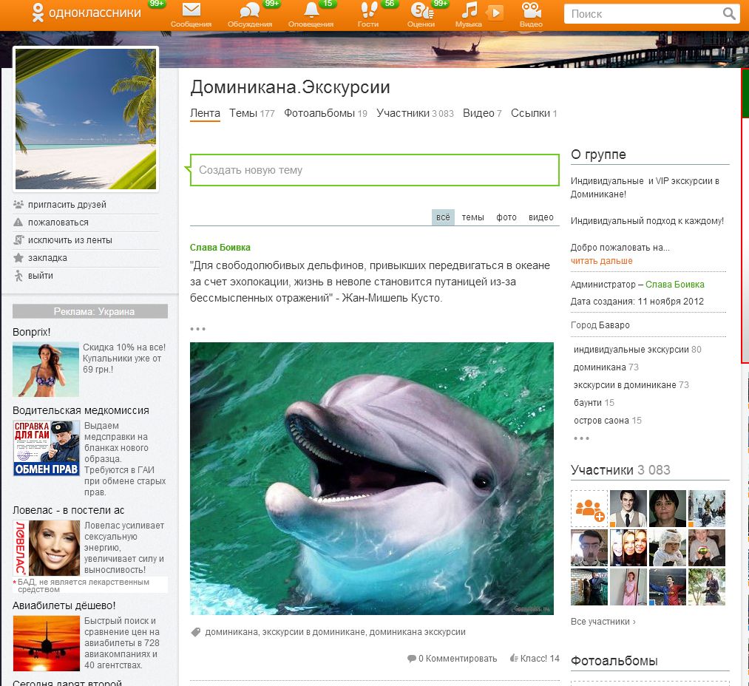Open Гости footprints icon
The height and width of the screenshot is (686, 749).
[368, 10]
